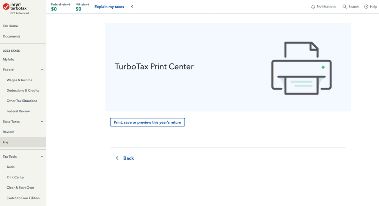Open the Review section
Screen dimensions: 379x206
[x=8, y=132]
